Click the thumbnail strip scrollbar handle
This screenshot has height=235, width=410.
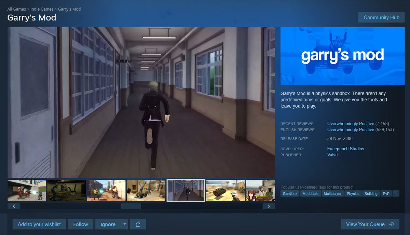point(131,206)
